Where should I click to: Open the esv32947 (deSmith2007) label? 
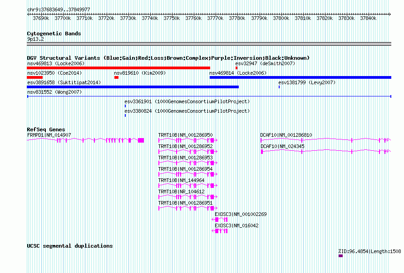coord(265,63)
